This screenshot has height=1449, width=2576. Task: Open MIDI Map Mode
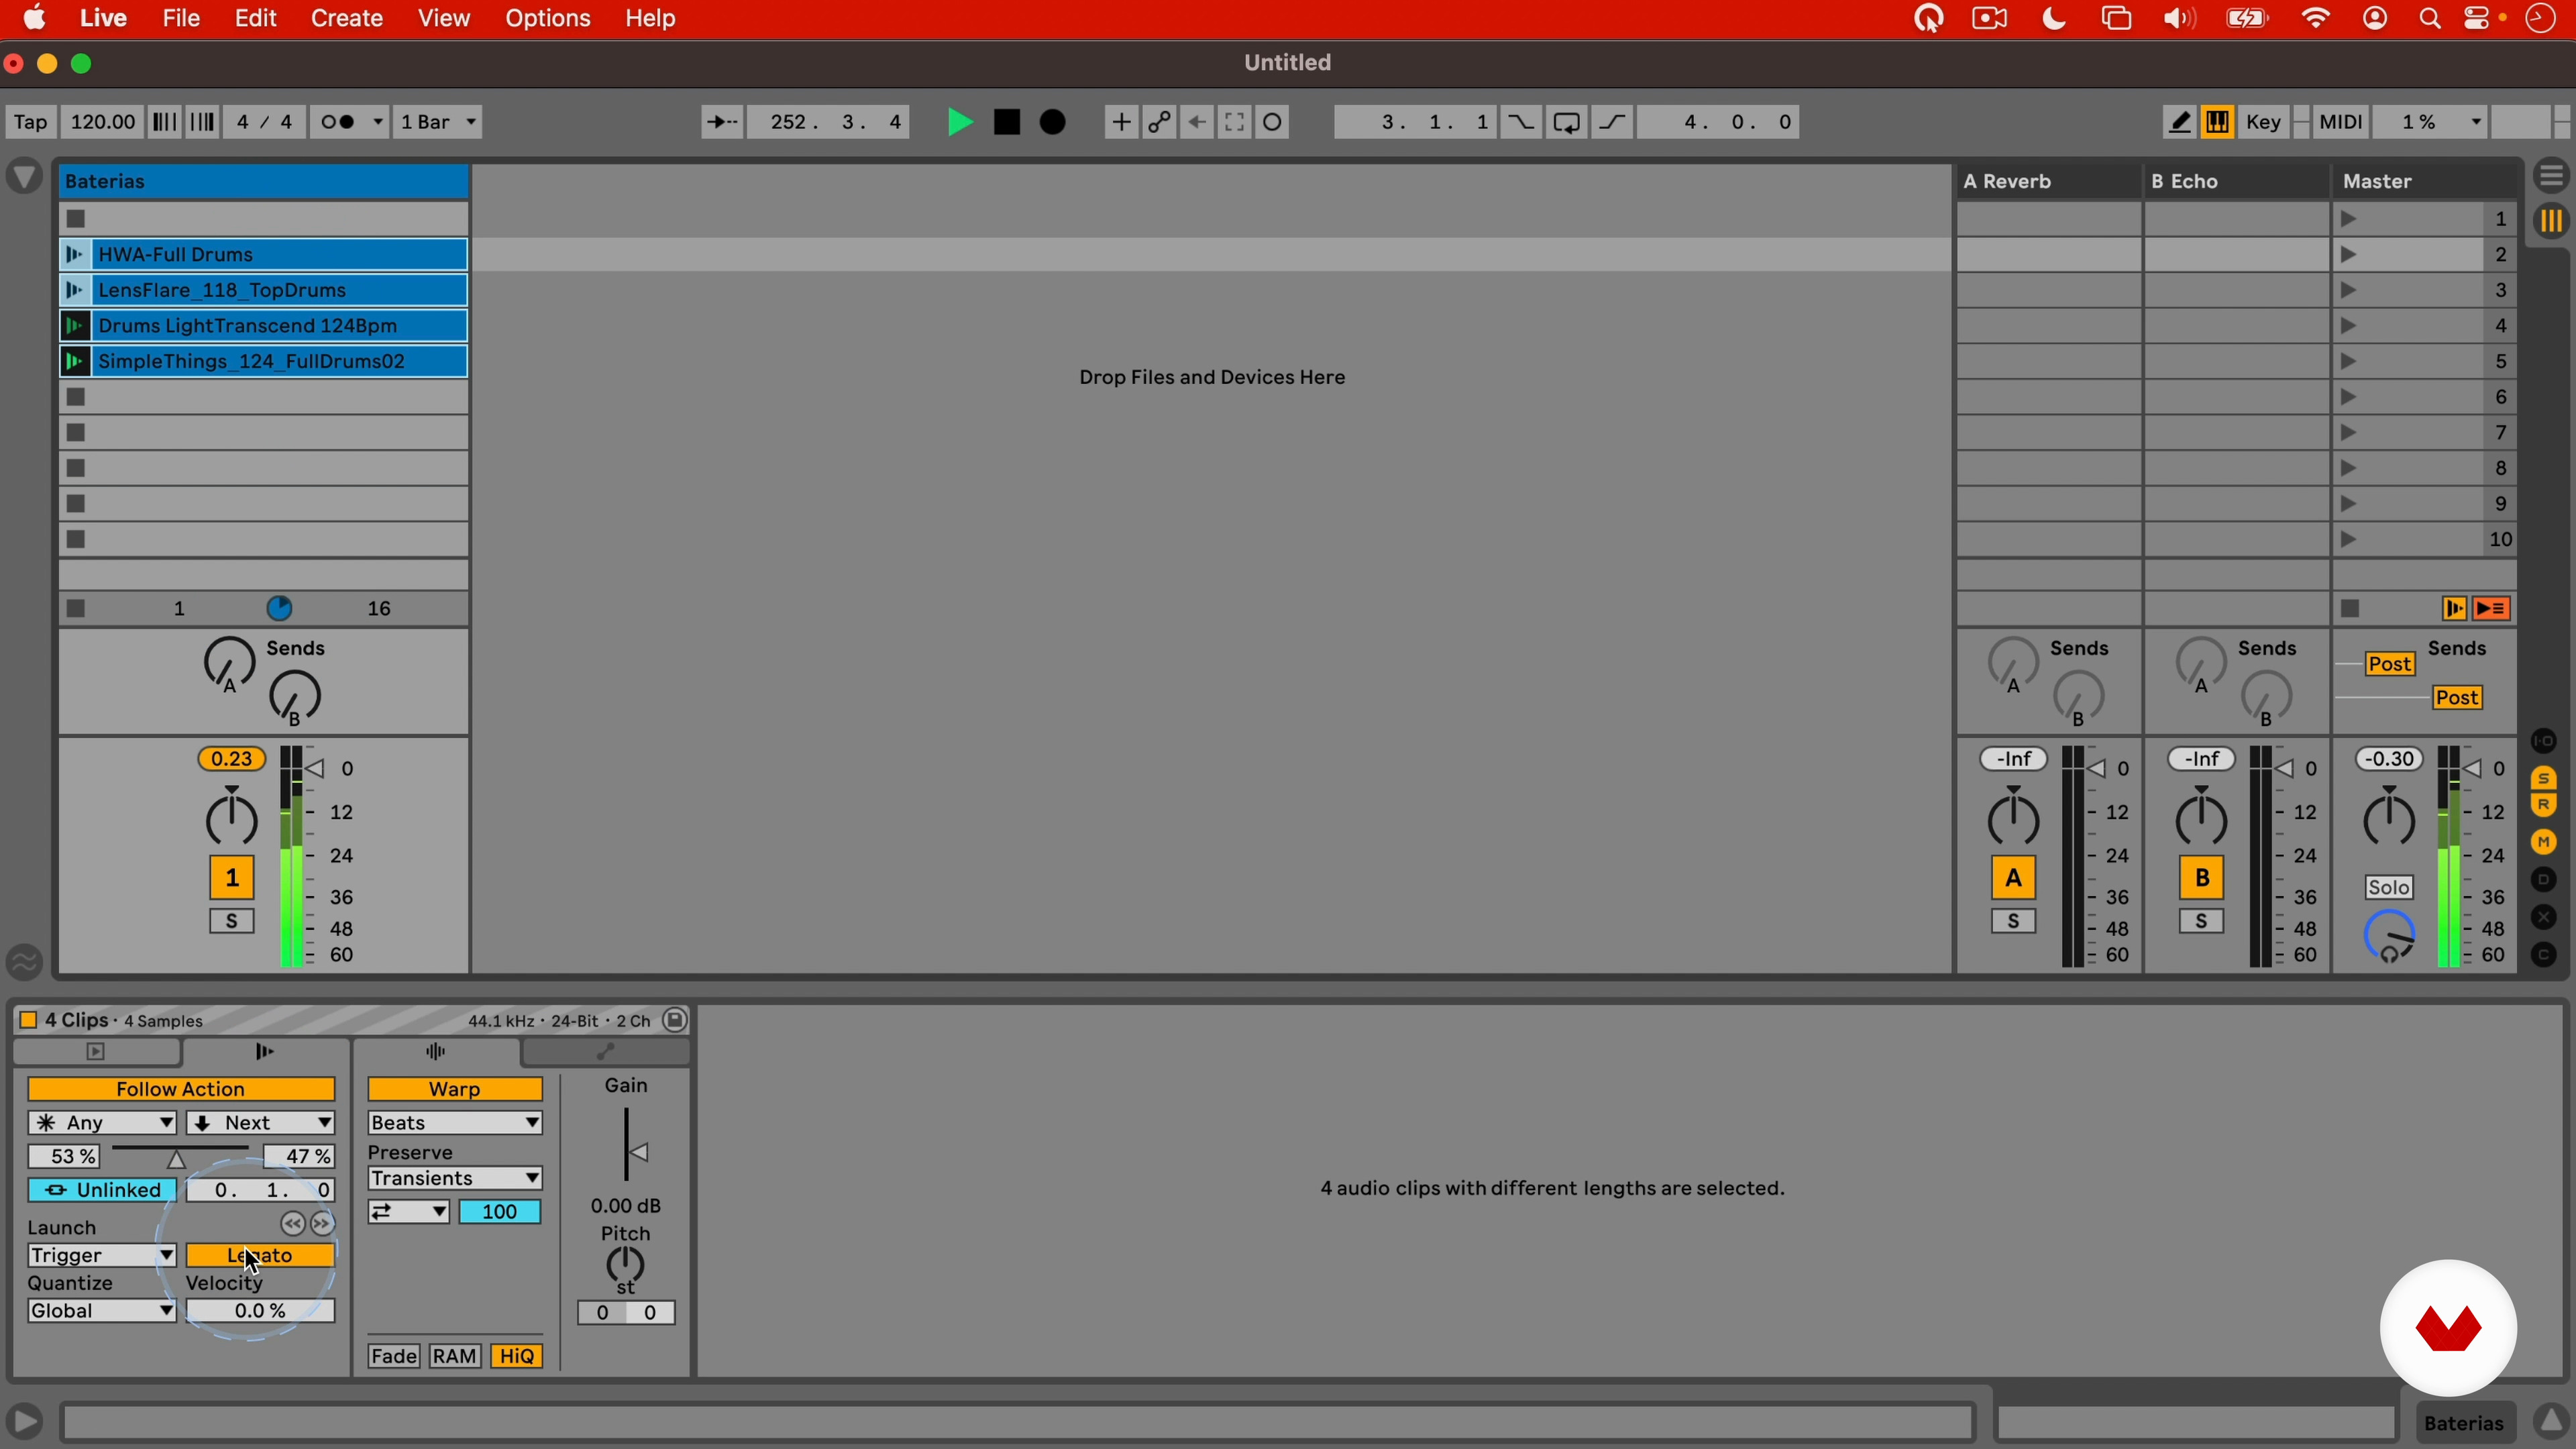[x=2341, y=122]
